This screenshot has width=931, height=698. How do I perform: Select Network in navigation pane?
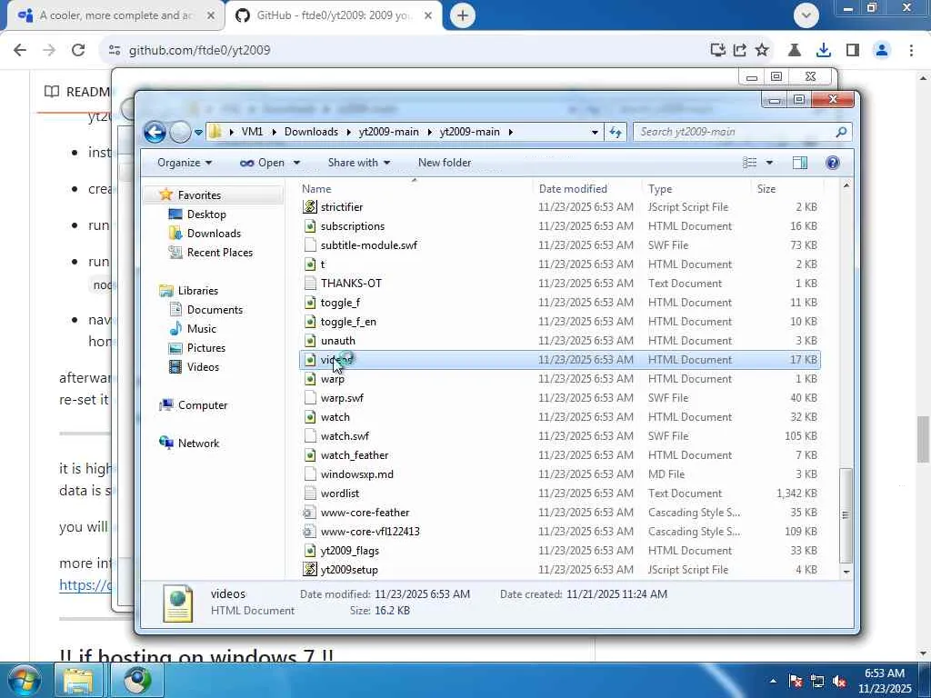point(198,443)
